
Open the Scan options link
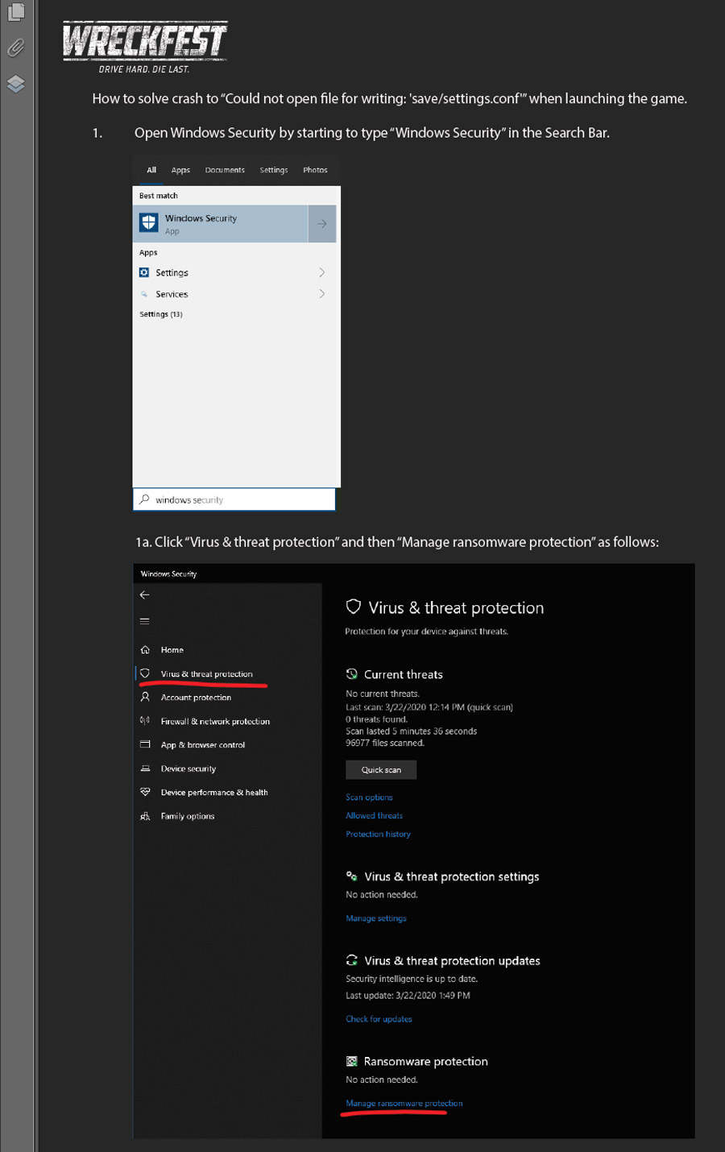(x=369, y=798)
